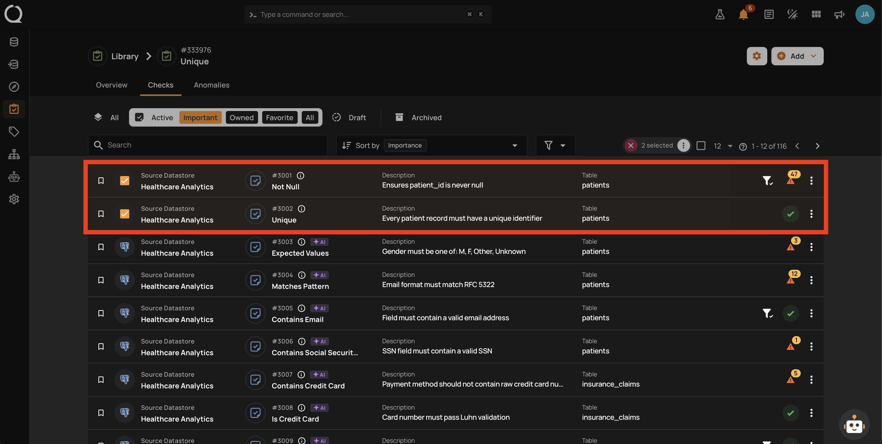882x444 pixels.
Task: Open the Tags icon in the sidebar
Action: 14,132
